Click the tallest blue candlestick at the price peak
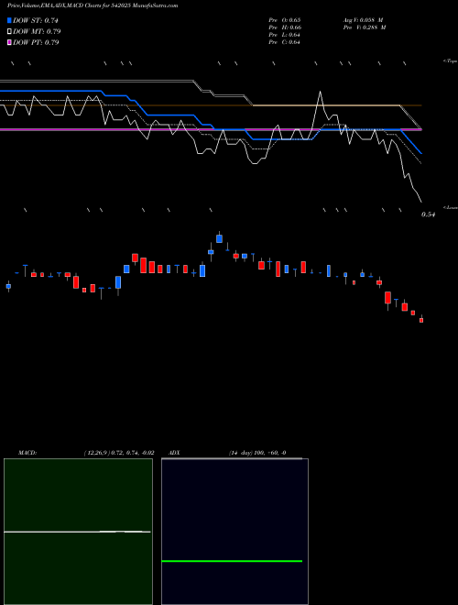 pos(219,238)
